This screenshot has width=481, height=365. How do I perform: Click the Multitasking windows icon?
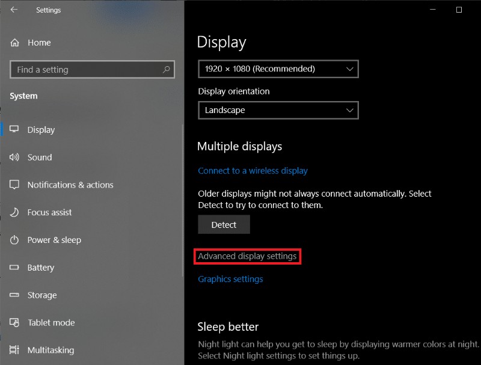point(14,350)
